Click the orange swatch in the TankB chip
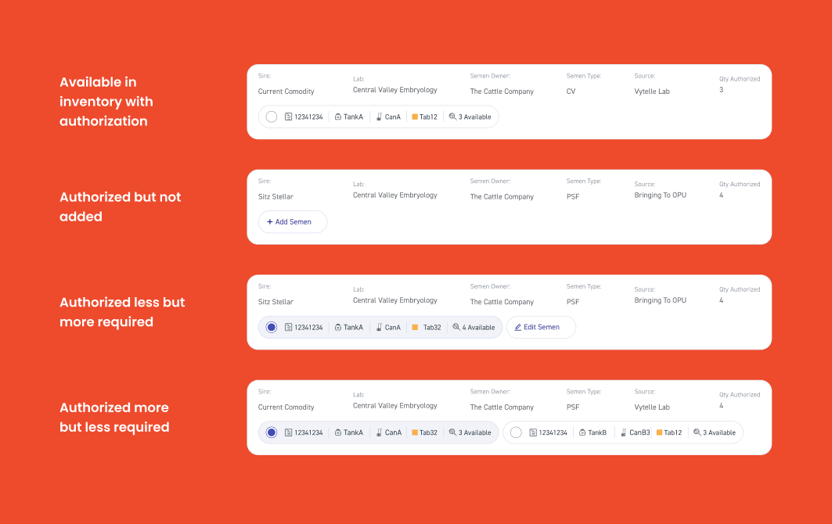 click(x=659, y=432)
